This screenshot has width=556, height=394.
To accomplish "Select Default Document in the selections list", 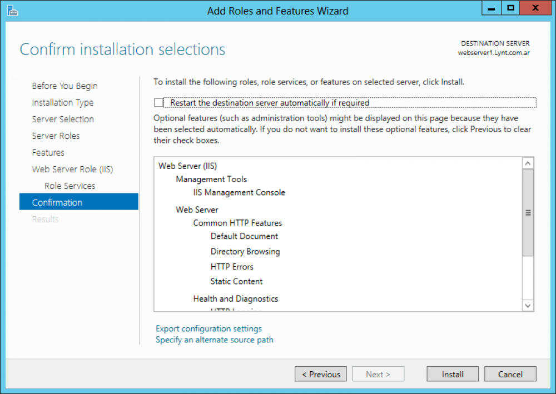I will pyautogui.click(x=244, y=236).
